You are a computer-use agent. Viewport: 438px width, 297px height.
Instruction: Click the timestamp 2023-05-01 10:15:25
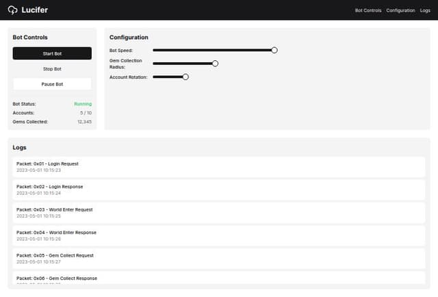38,216
